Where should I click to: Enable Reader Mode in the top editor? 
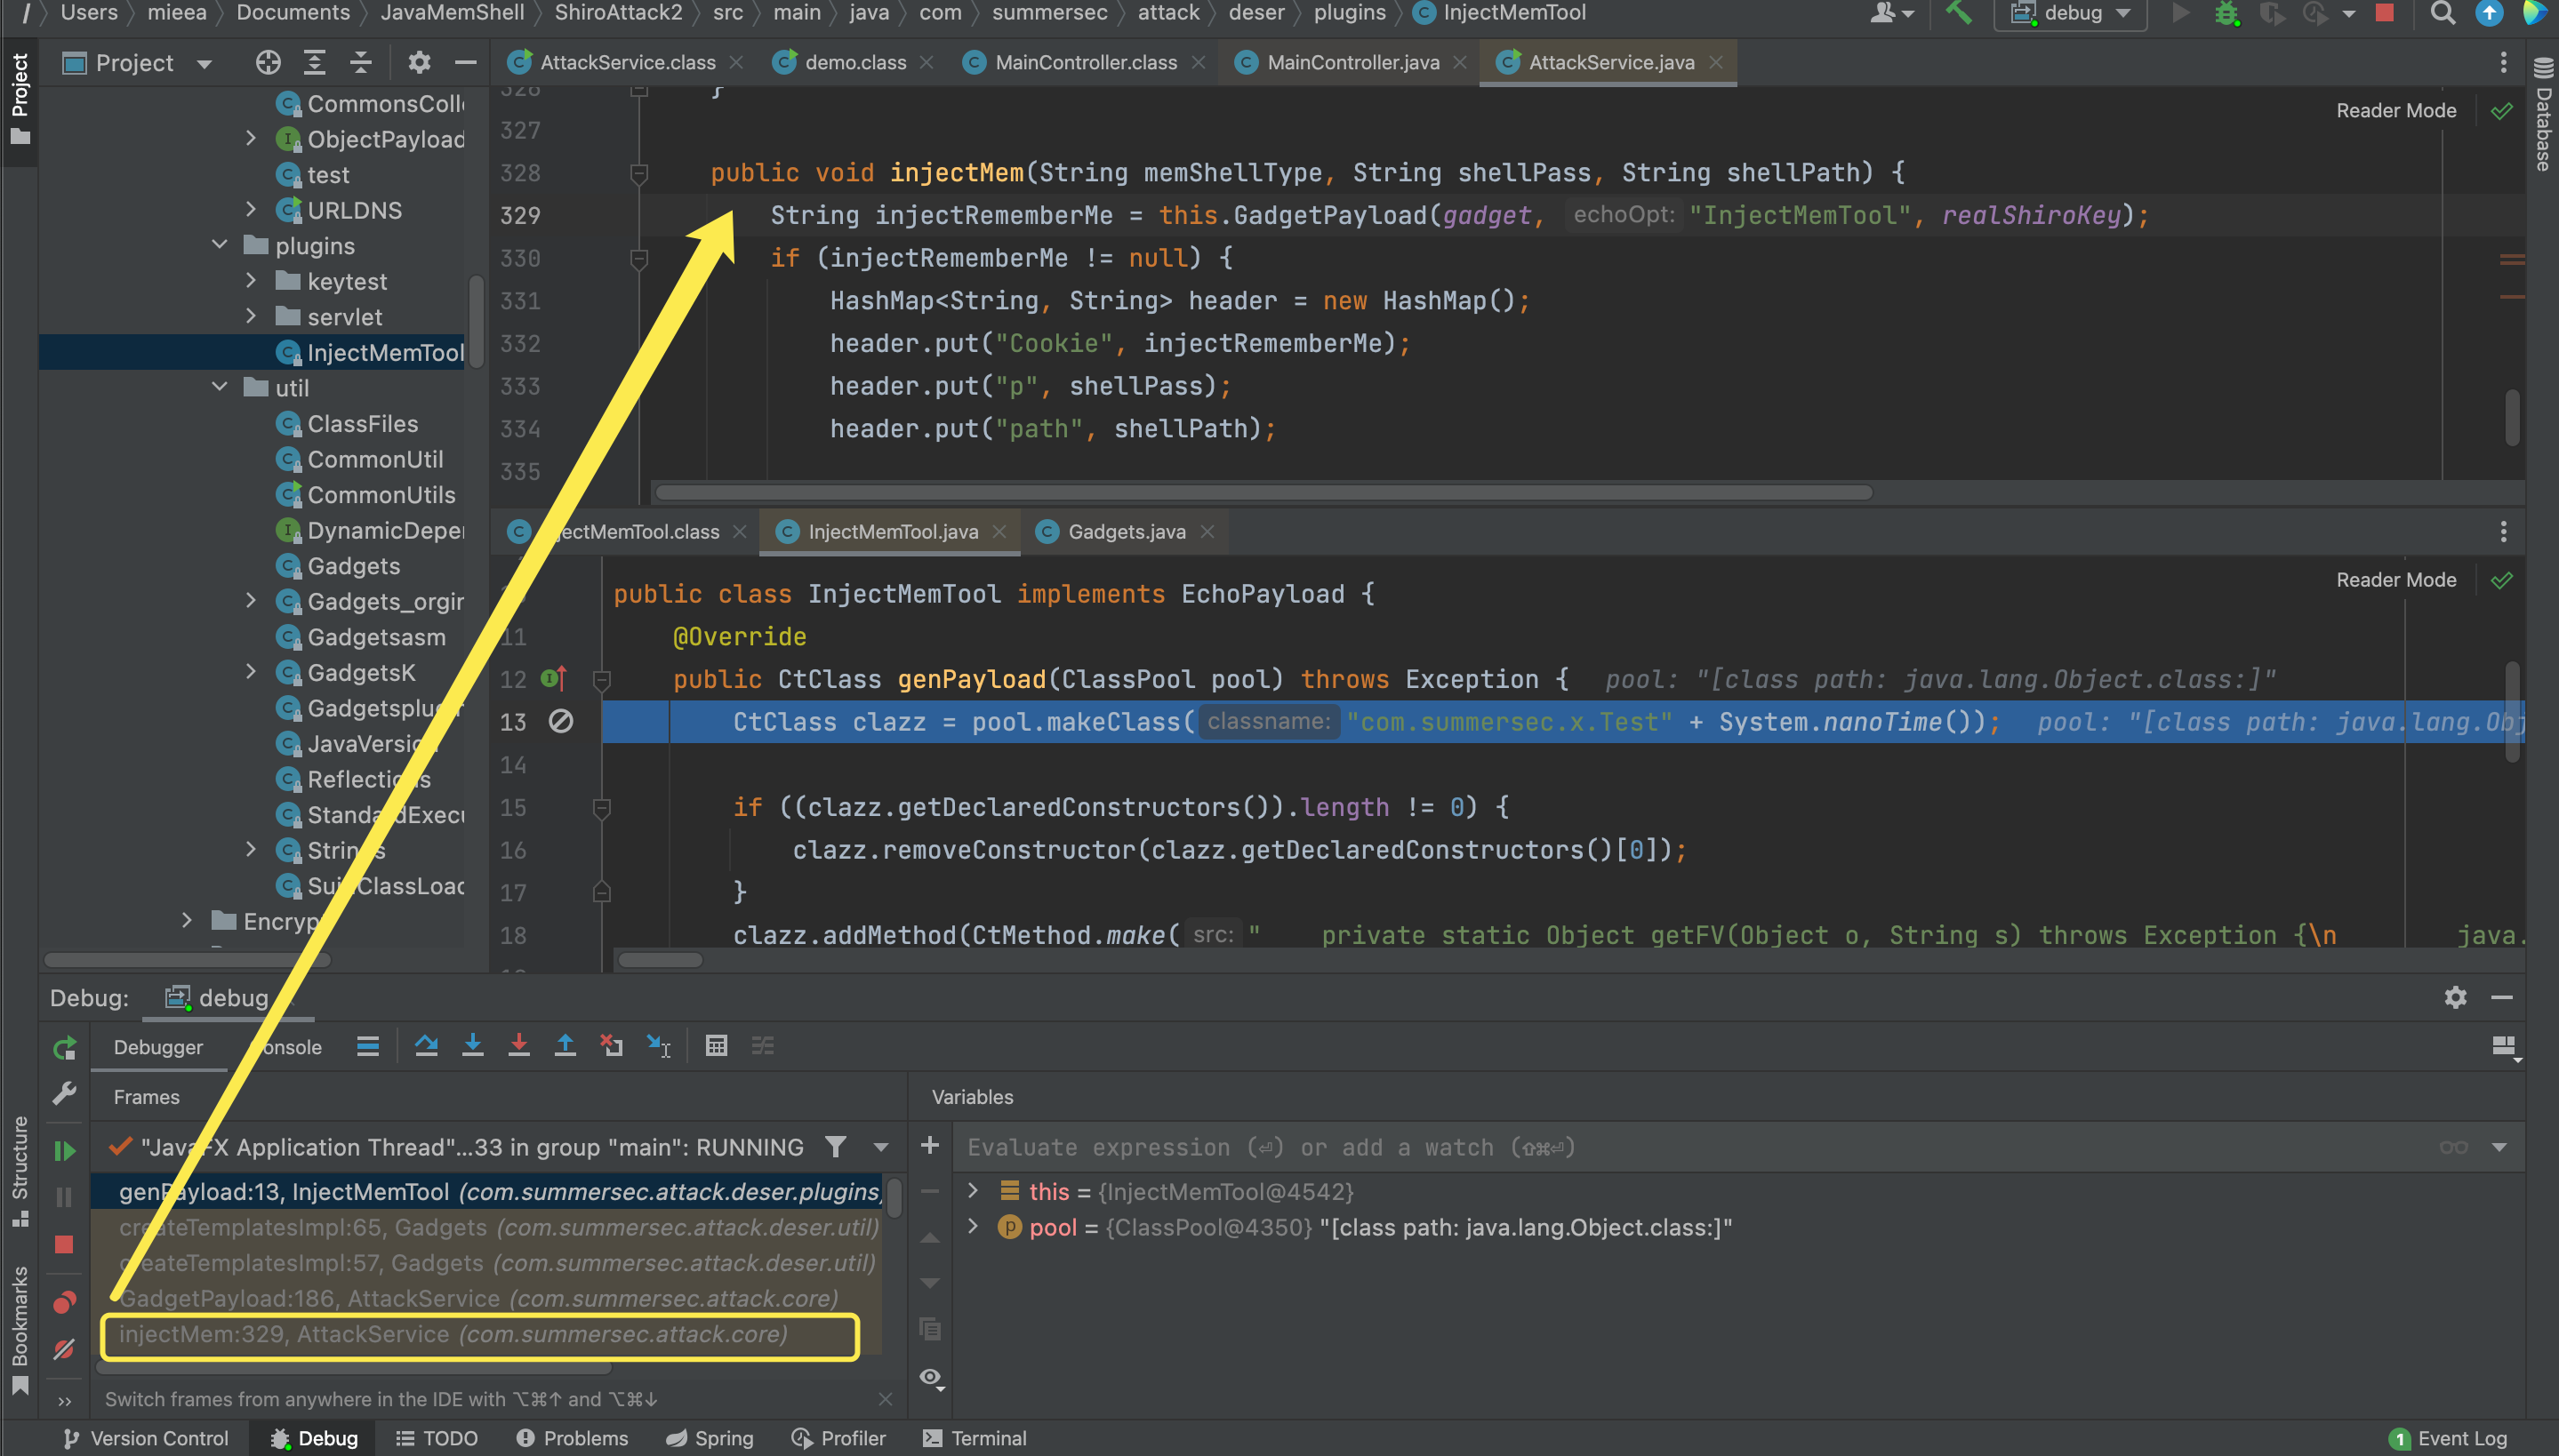(2395, 111)
